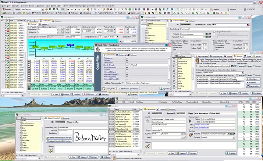Image resolution: width=263 pixels, height=161 pixels.
Task: Open the Fenster menu
Action: pos(54,6)
